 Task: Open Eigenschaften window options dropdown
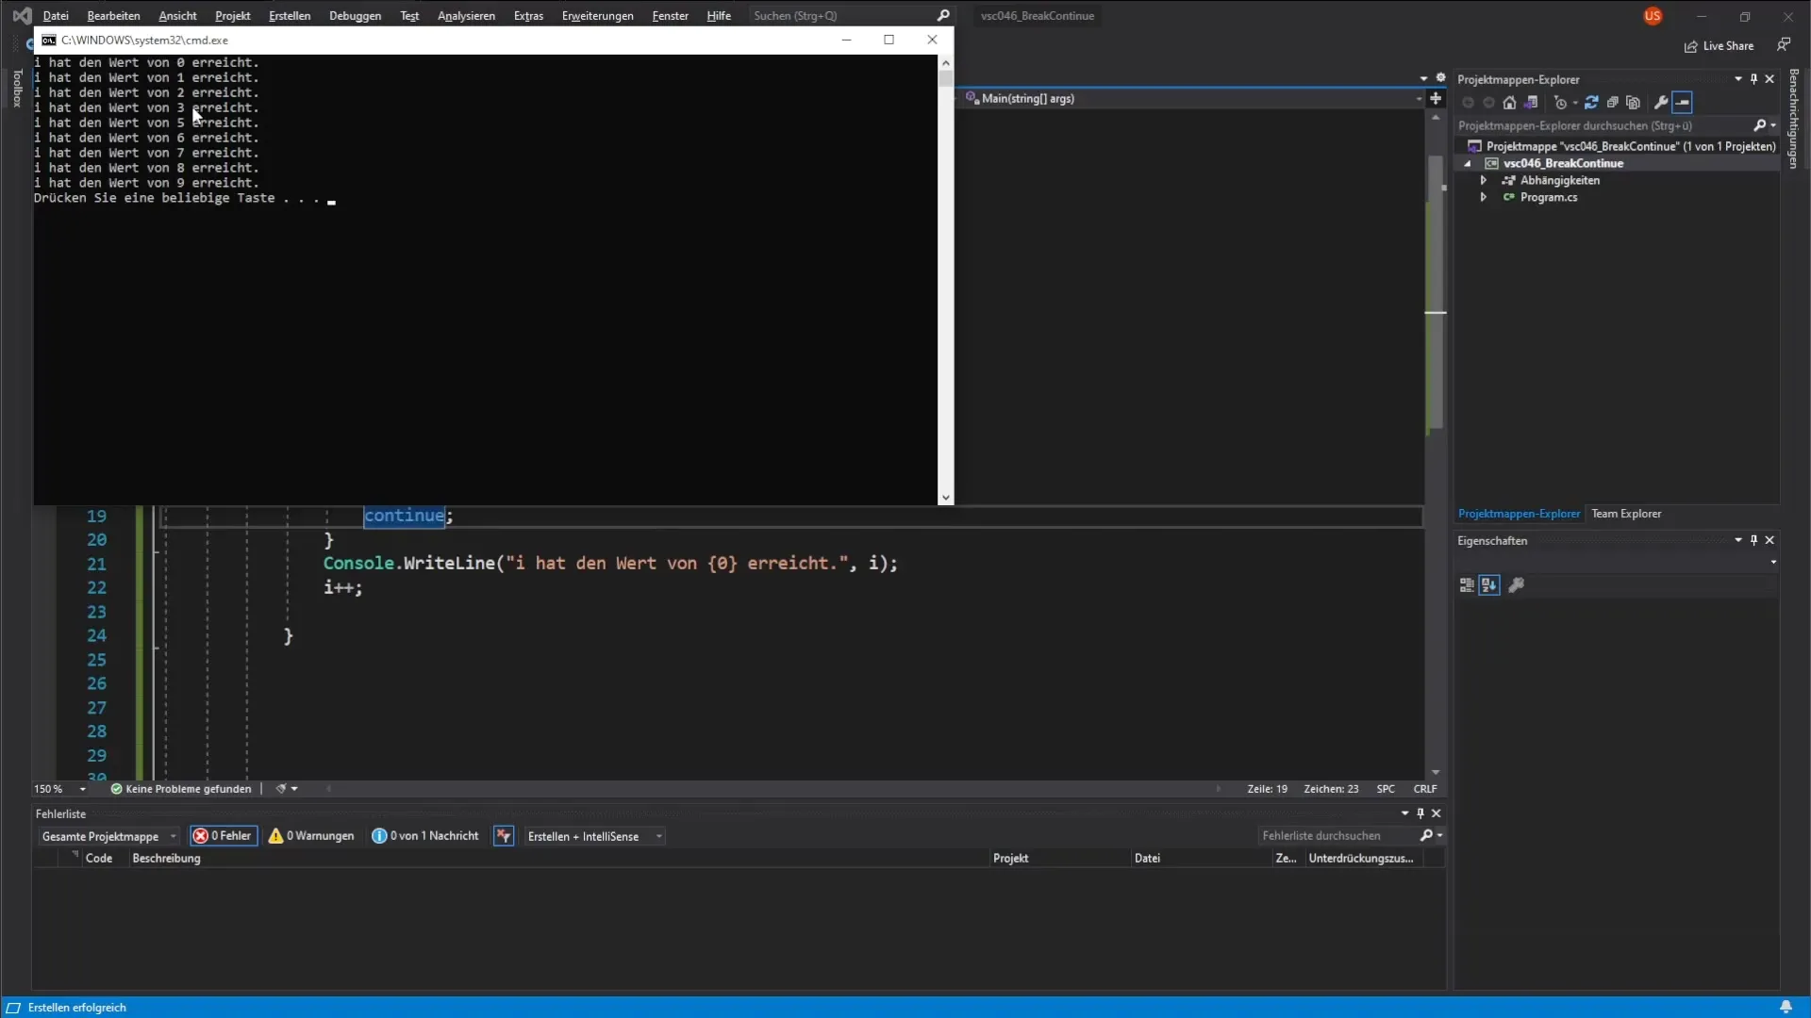pyautogui.click(x=1738, y=540)
